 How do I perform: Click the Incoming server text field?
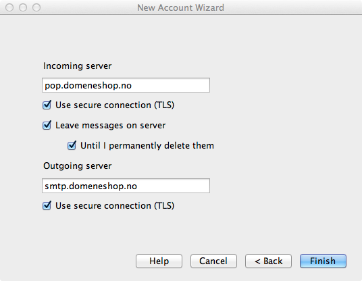126,85
